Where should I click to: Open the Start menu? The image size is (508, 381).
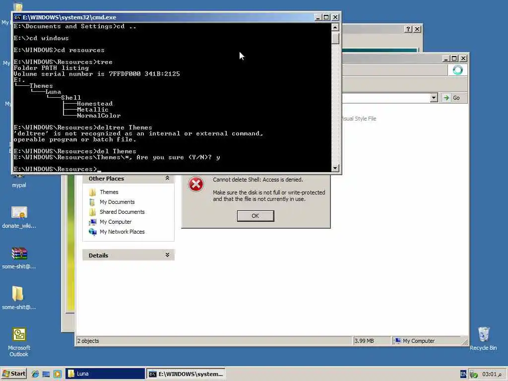(x=13, y=374)
